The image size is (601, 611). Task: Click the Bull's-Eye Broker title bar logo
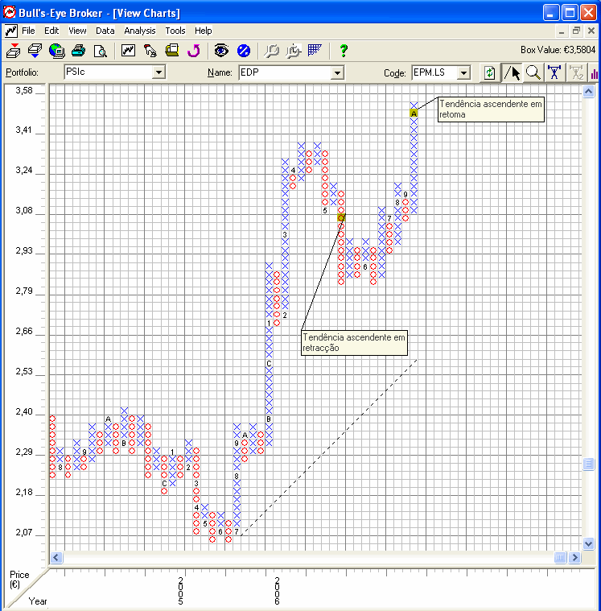click(x=10, y=12)
